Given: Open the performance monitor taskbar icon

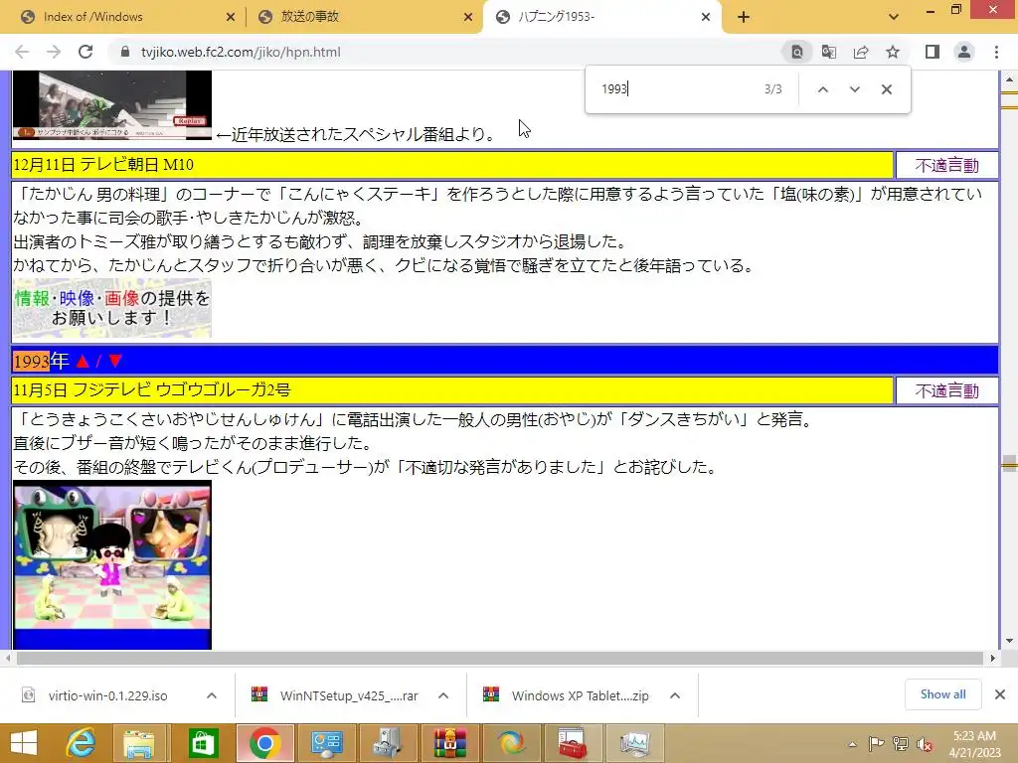Looking at the screenshot, I should tap(633, 743).
